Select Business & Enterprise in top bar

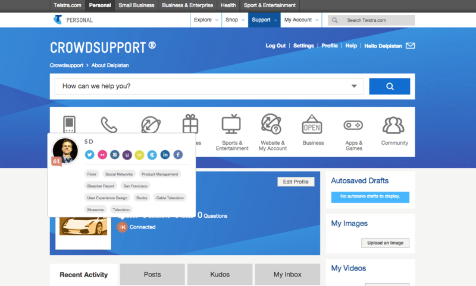(187, 5)
